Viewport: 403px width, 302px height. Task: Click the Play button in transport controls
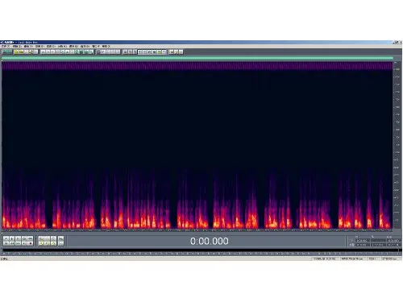(x=12, y=238)
